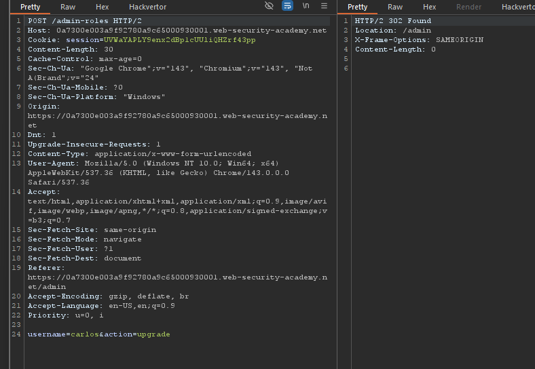Click the Sec-Ch-Ua-Mobile: ?0 header
Image resolution: width=535 pixels, height=369 pixels.
tap(75, 88)
